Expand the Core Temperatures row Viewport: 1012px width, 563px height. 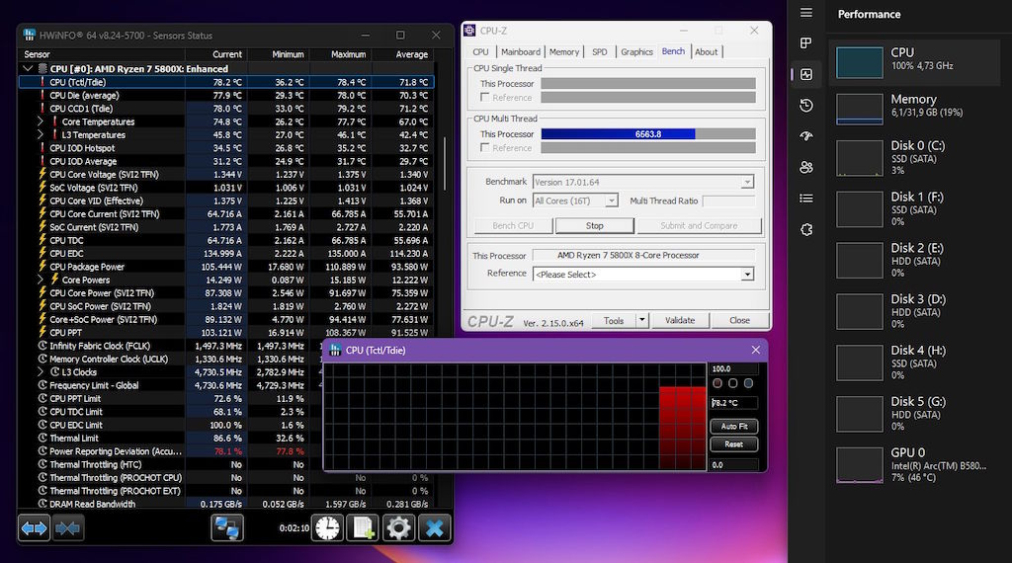[x=40, y=121]
